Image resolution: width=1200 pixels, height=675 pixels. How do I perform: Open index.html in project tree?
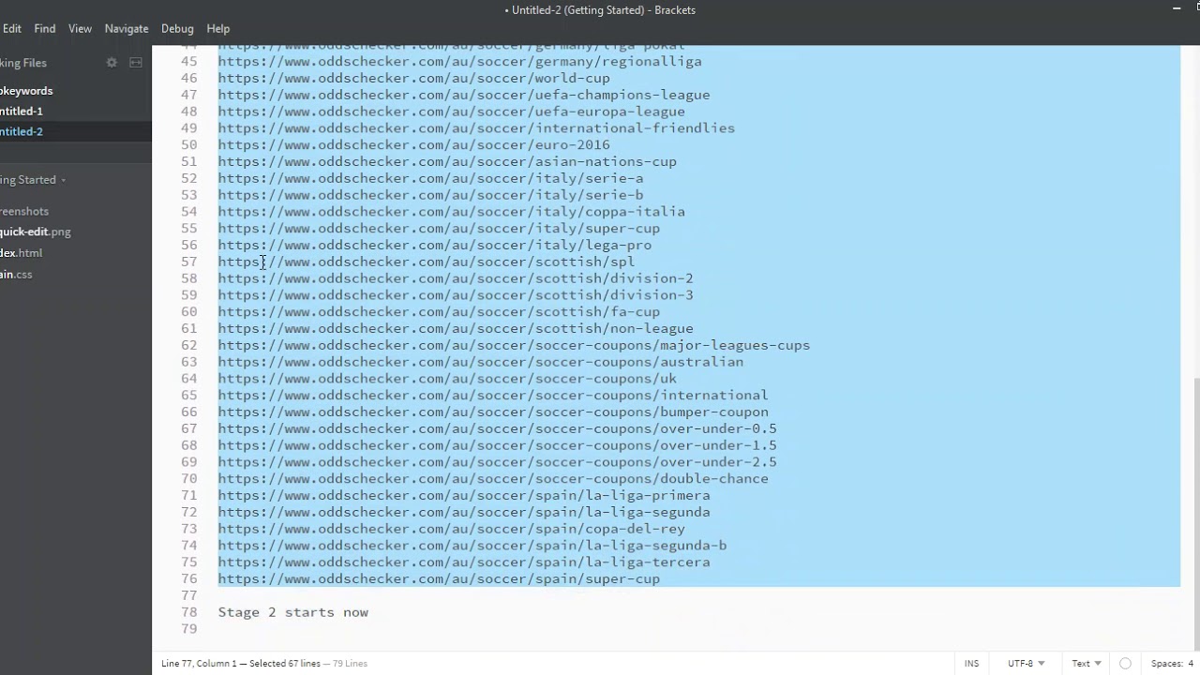(22, 253)
